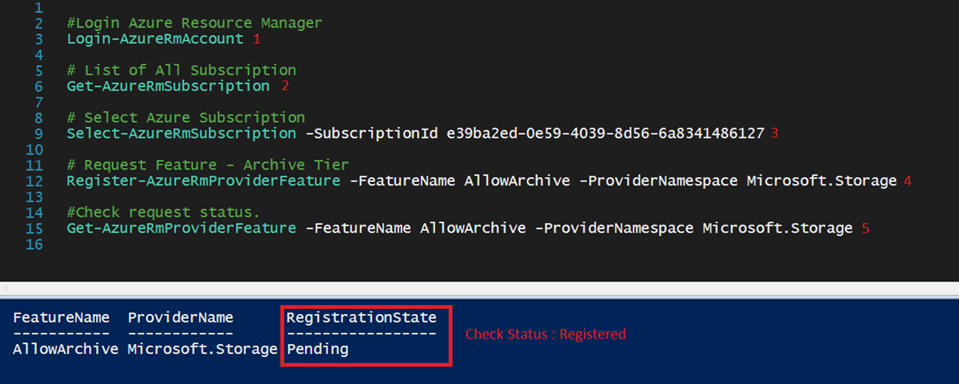Click AllowArchive on the Register-AzureRmProviderFeature line
Viewport: 959px width, 384px height.
517,181
